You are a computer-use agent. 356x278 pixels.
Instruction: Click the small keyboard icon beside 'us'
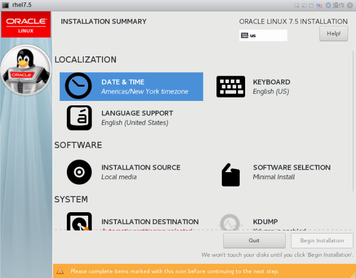[245, 36]
